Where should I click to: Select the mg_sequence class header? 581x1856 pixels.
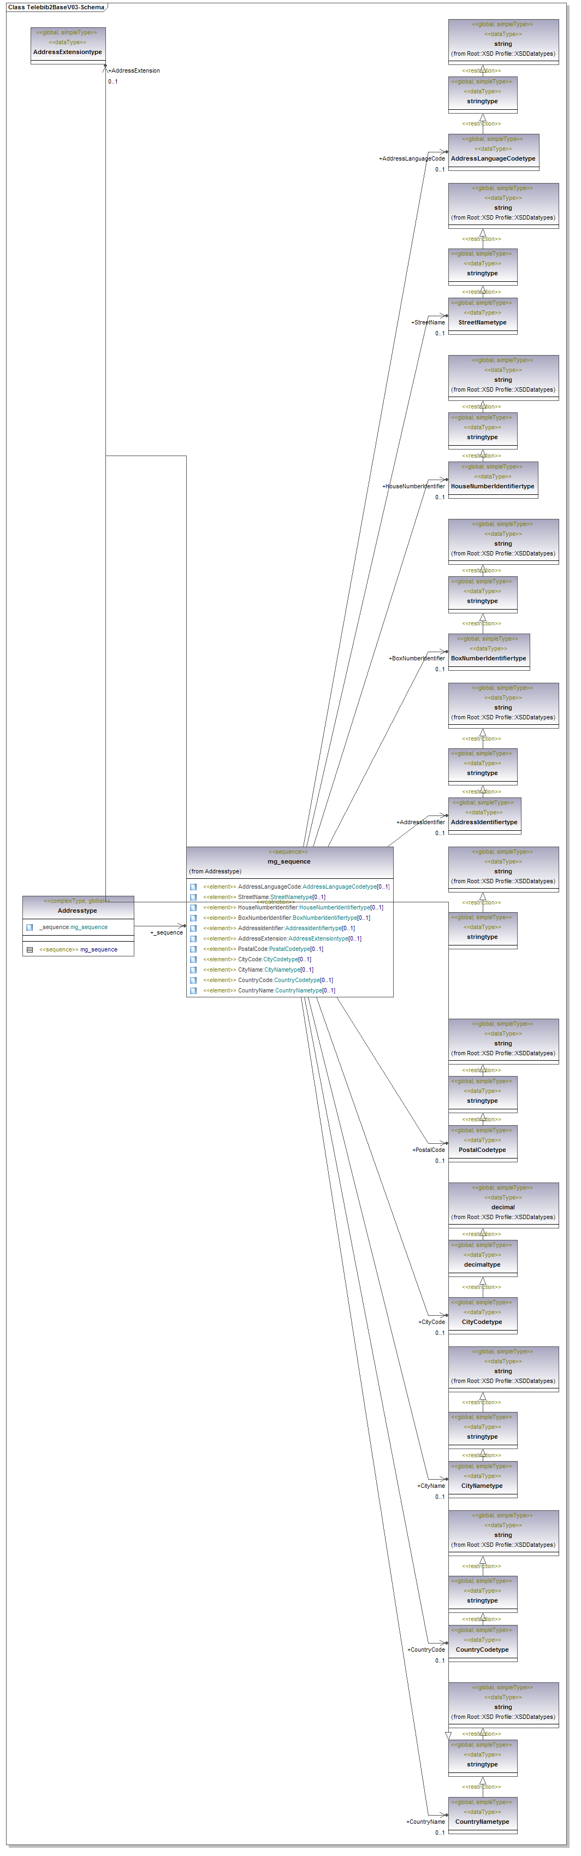pos(289,861)
